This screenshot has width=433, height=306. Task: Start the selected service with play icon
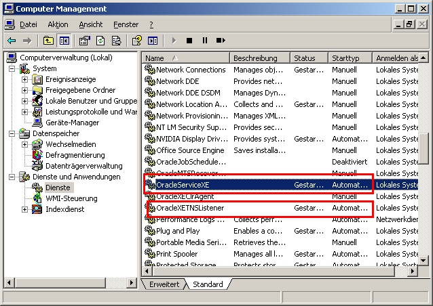coord(174,41)
